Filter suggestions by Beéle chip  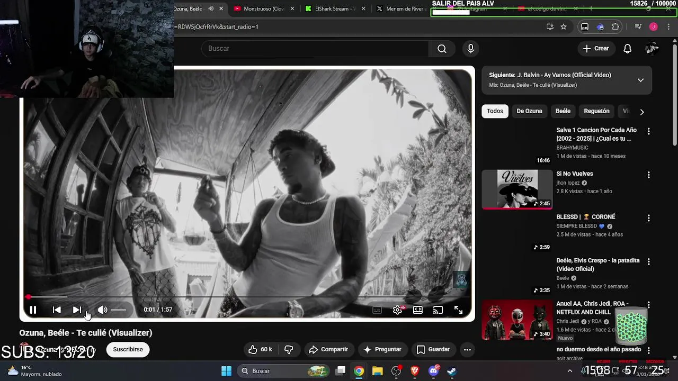[x=563, y=111]
